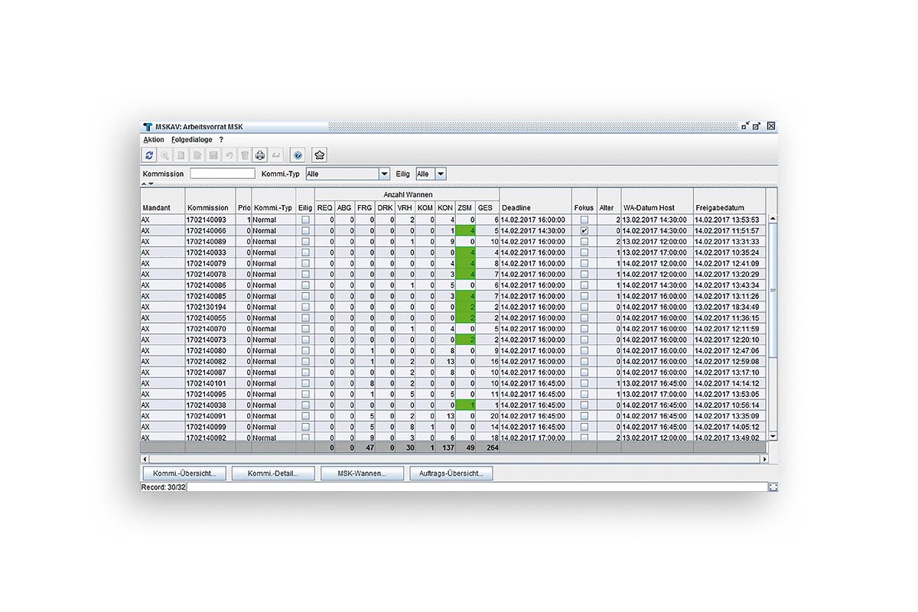The width and height of the screenshot is (918, 612).
Task: Click the refresh toolbar icon
Action: (148, 155)
